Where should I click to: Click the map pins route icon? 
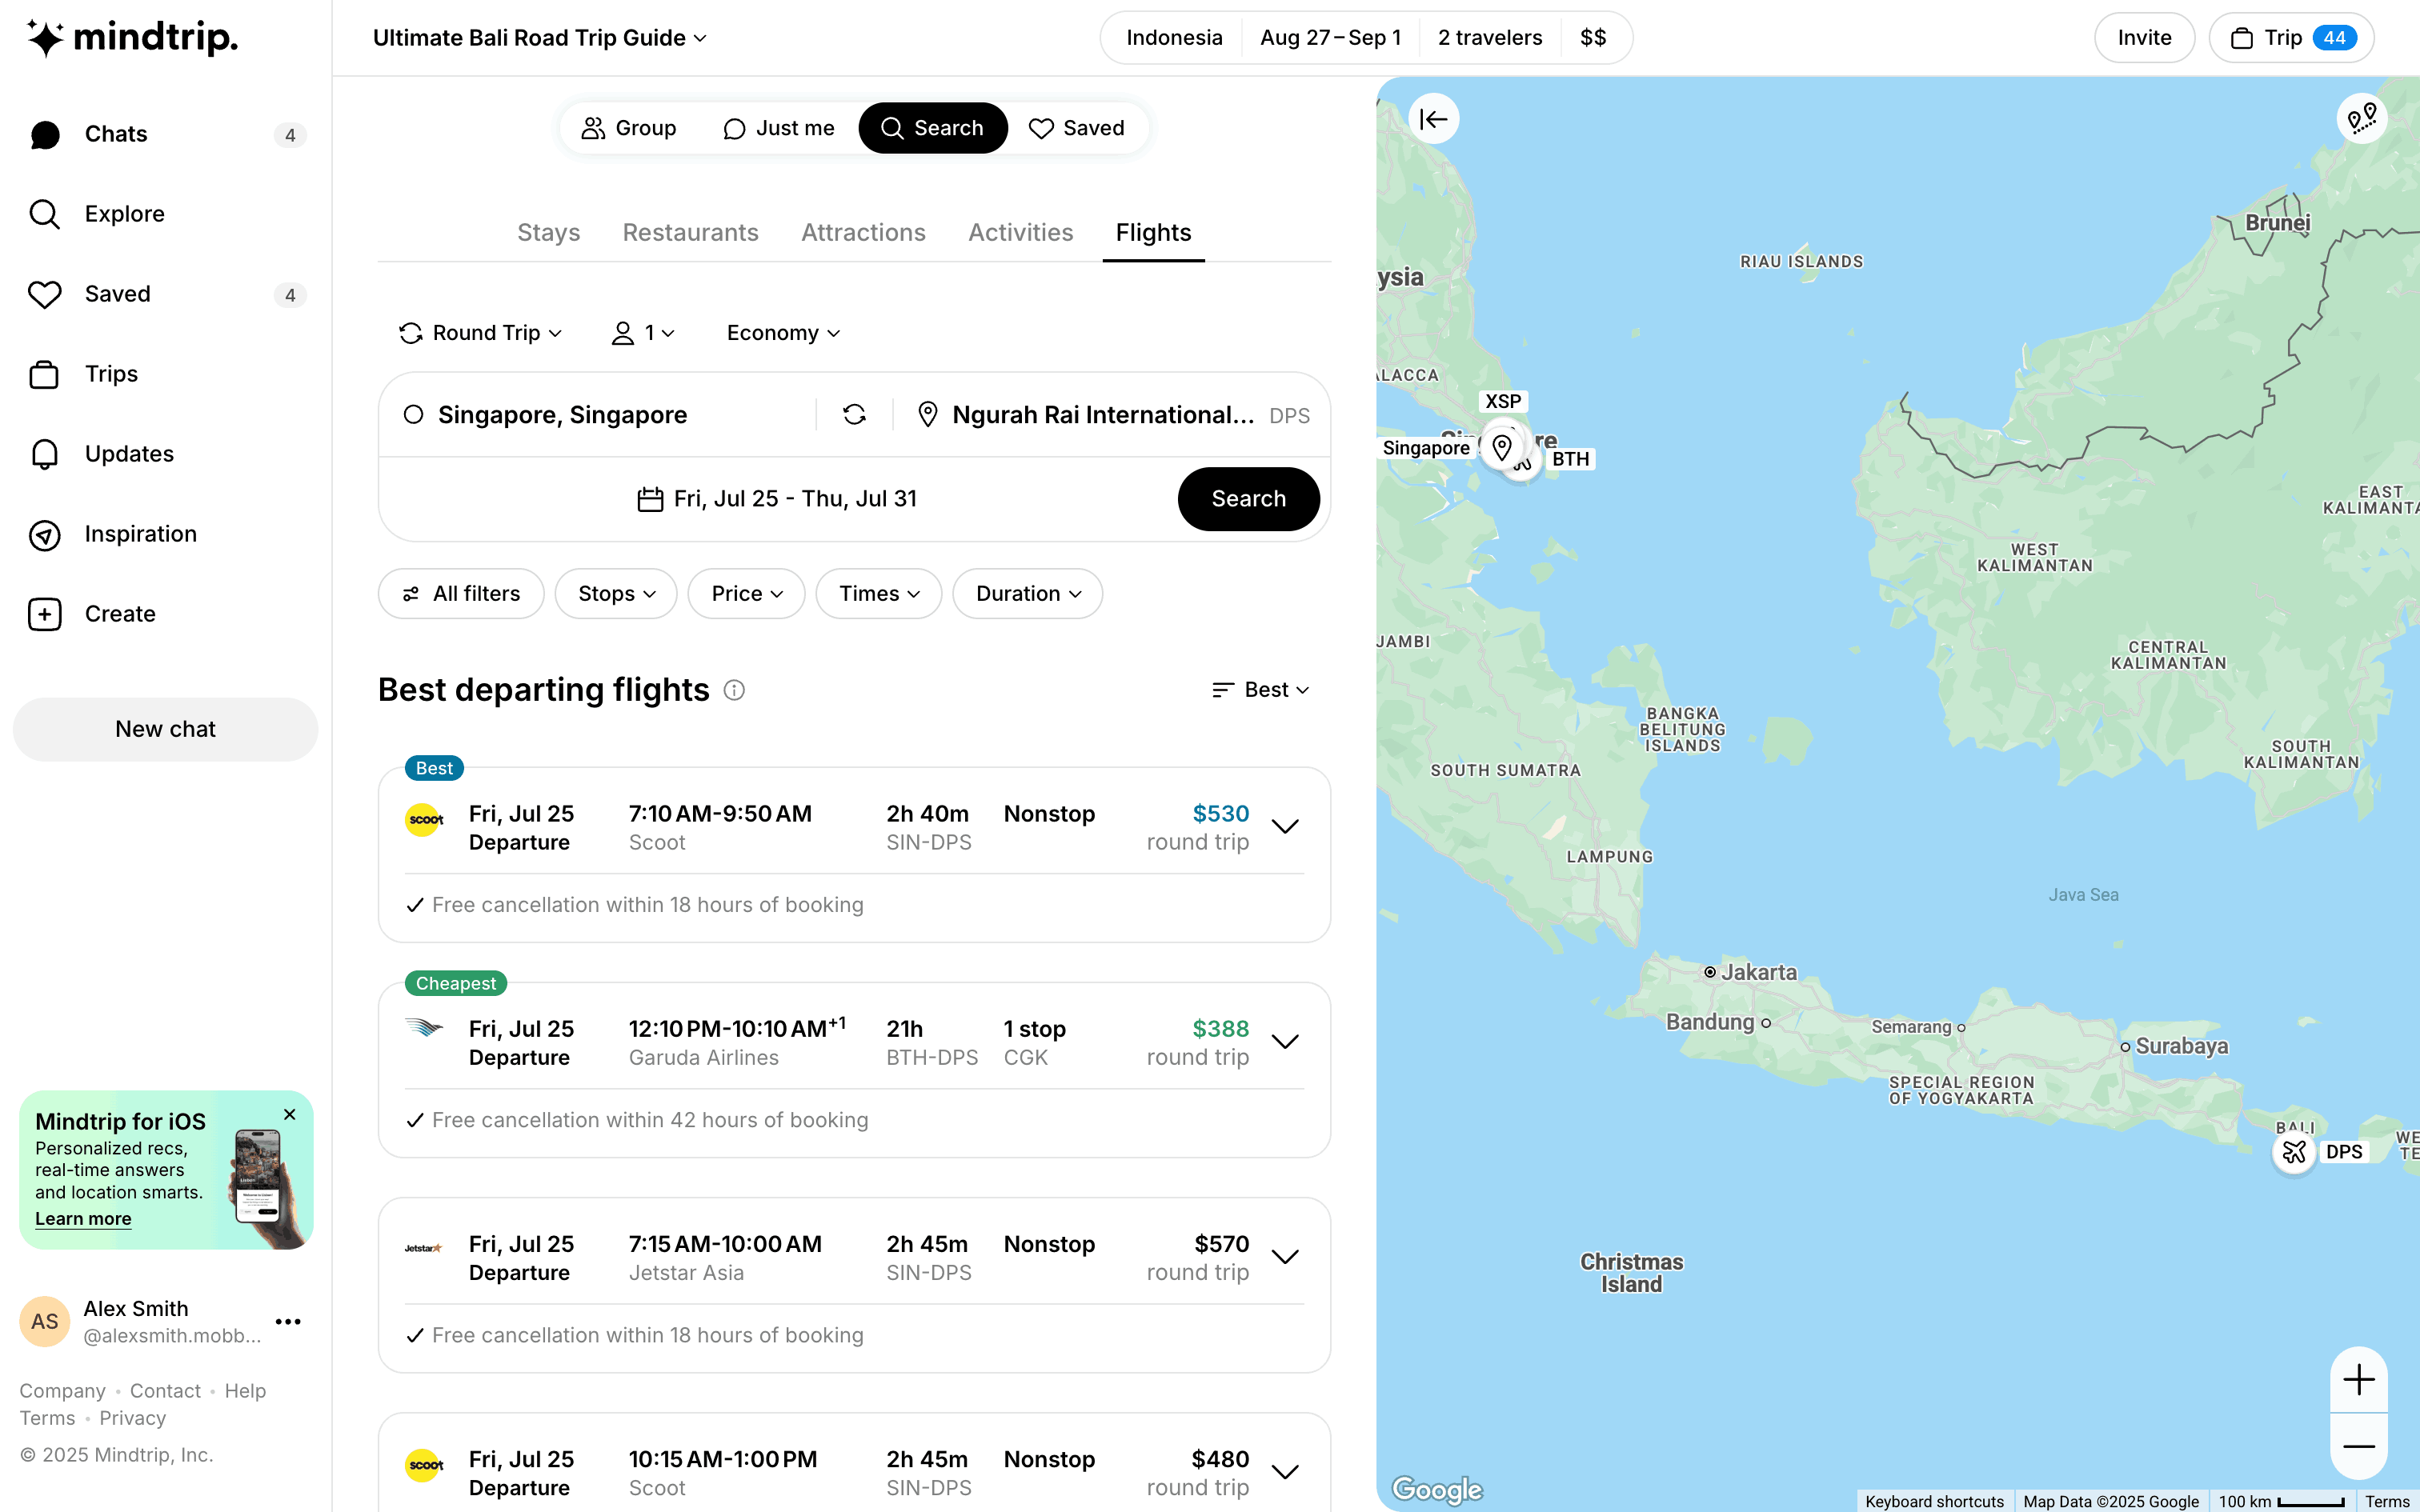point(2362,120)
